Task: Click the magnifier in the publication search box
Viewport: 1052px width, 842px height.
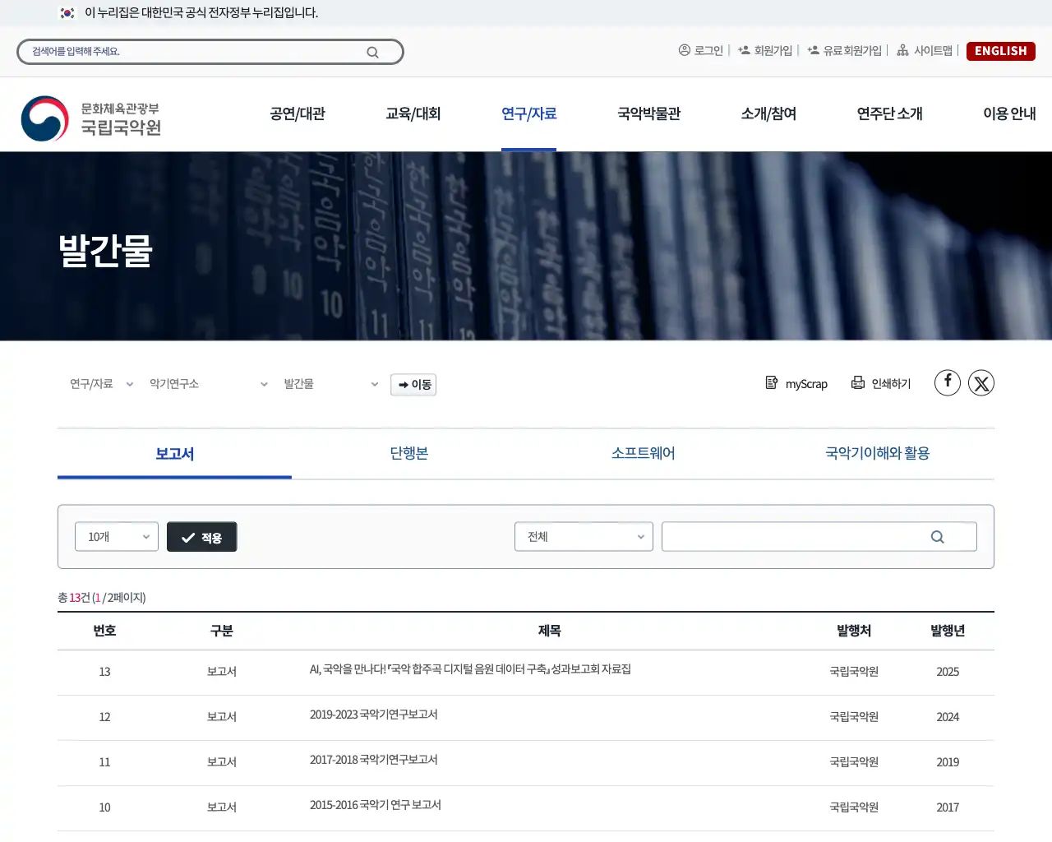Action: point(937,536)
